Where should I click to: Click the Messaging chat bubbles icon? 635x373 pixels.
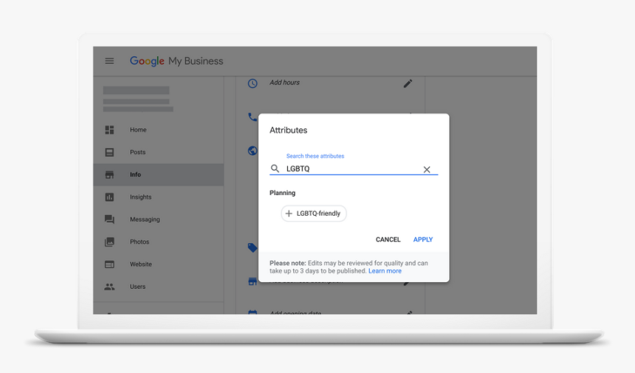(109, 219)
